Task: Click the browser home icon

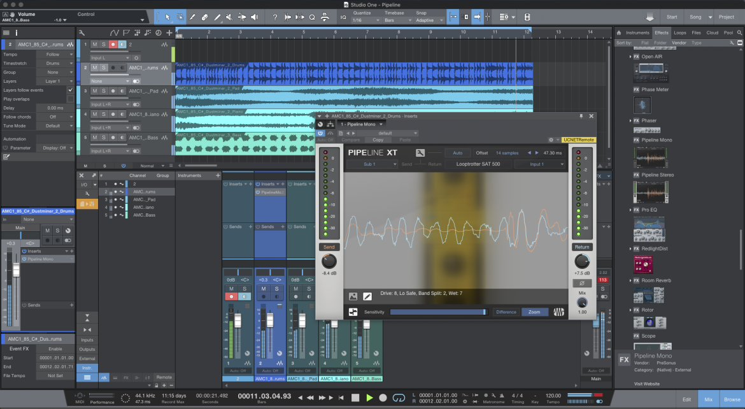Action: [619, 33]
